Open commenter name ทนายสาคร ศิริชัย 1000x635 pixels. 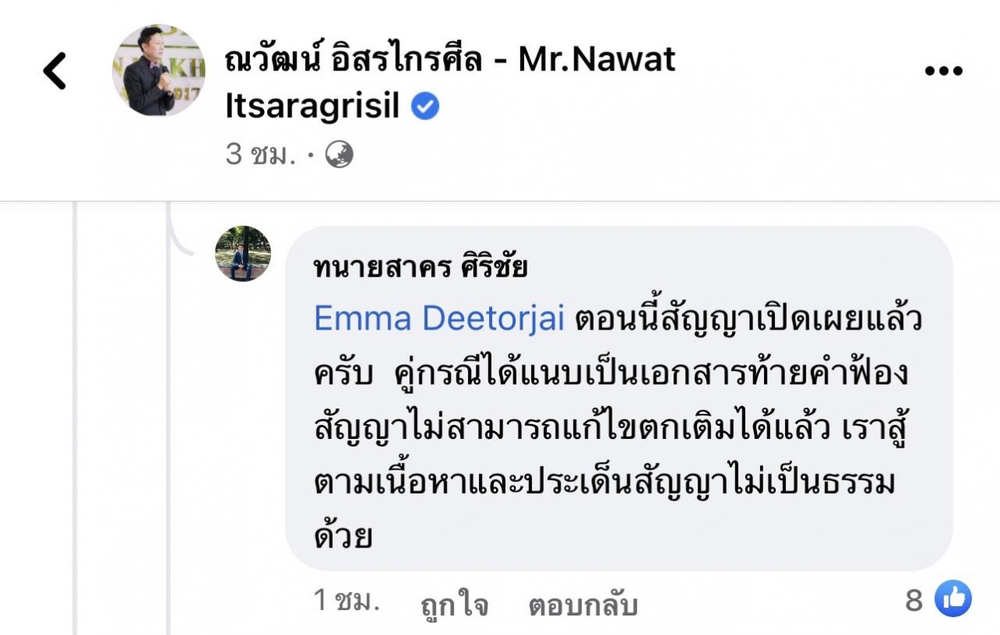[x=420, y=267]
